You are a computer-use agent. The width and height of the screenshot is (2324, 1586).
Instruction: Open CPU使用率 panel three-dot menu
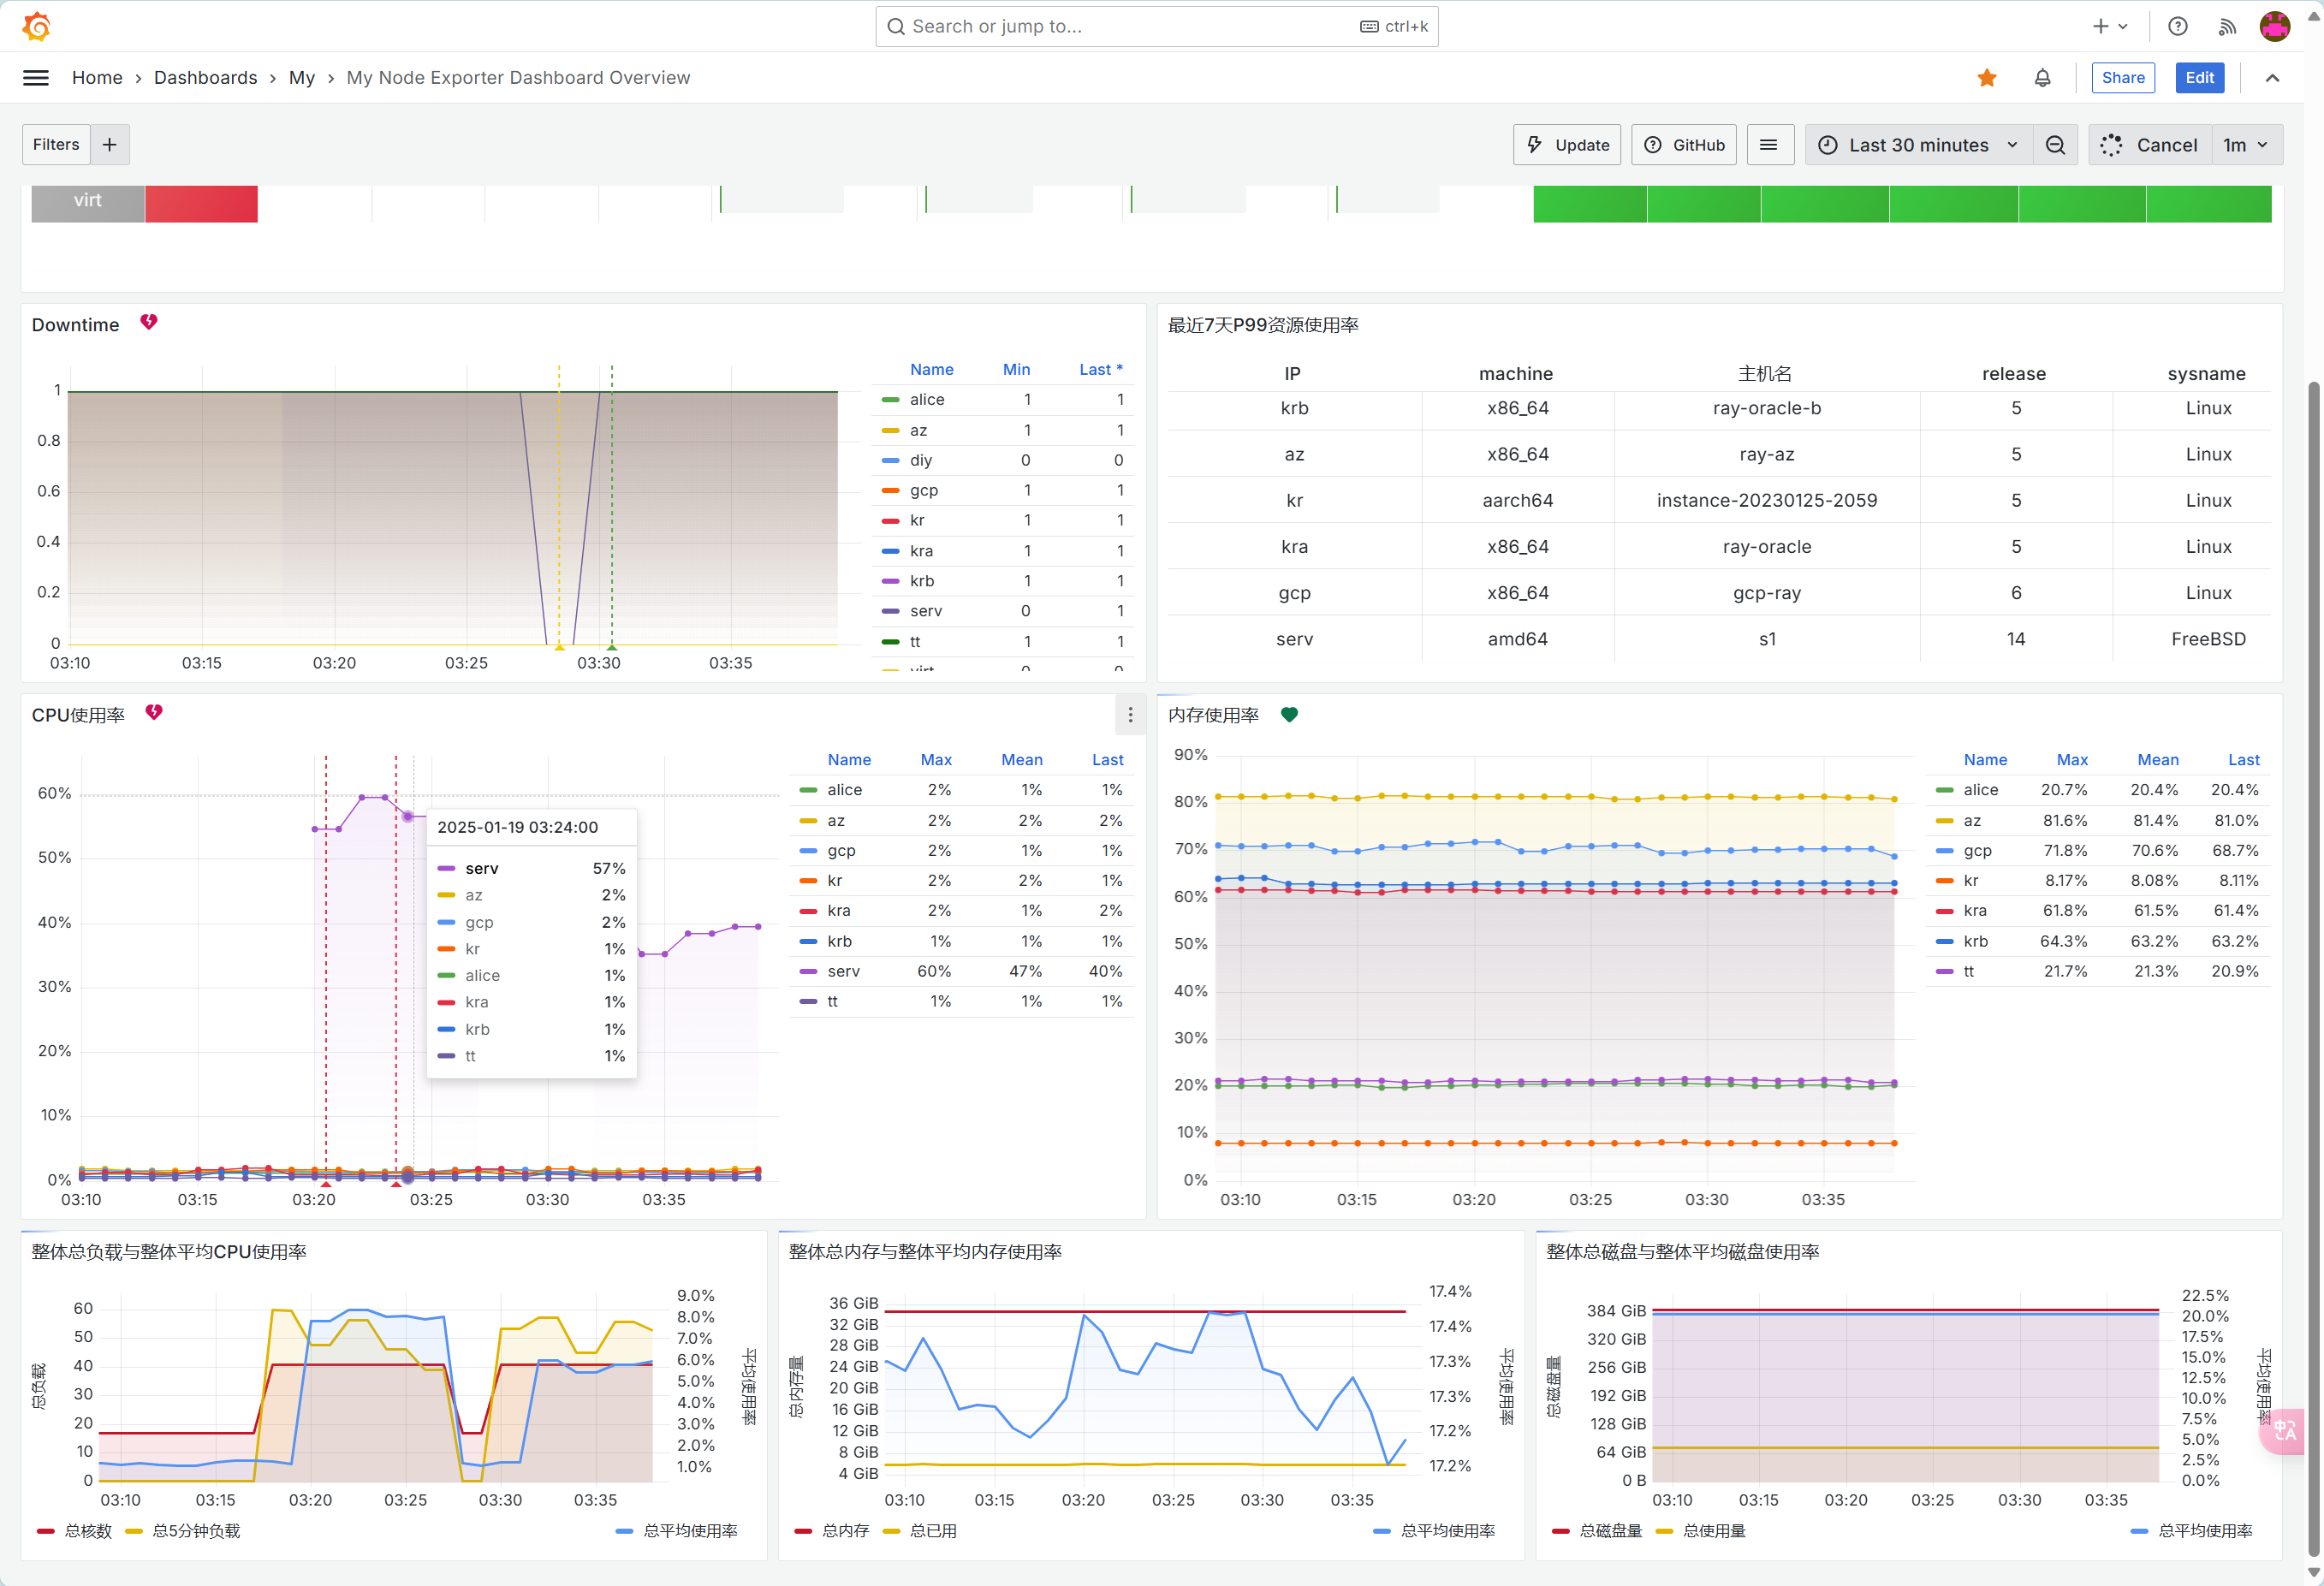click(1130, 715)
